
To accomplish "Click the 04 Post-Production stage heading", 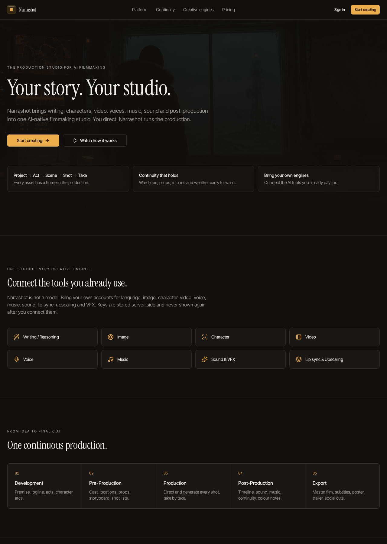I will click(x=255, y=483).
